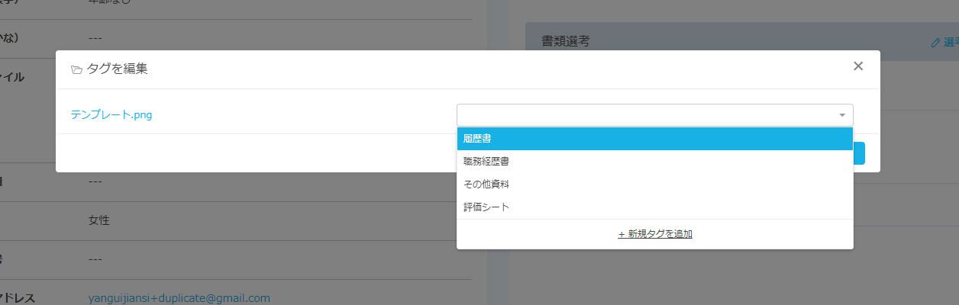The image size is (959, 305).
Task: Open the yanguijiansi+duplicate@gmail.com email link
Action: coord(179,297)
